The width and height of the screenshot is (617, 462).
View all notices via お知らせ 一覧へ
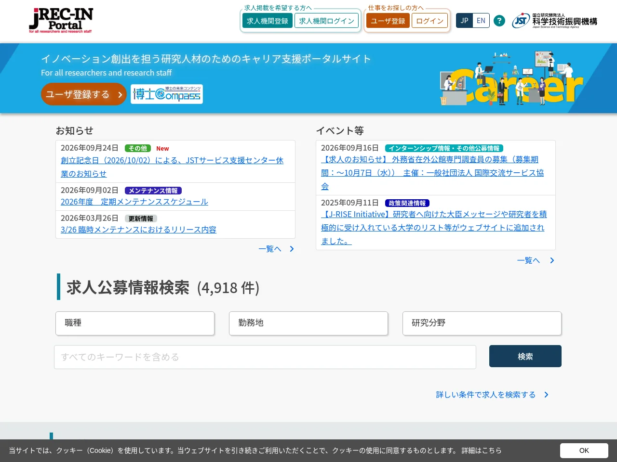(270, 249)
